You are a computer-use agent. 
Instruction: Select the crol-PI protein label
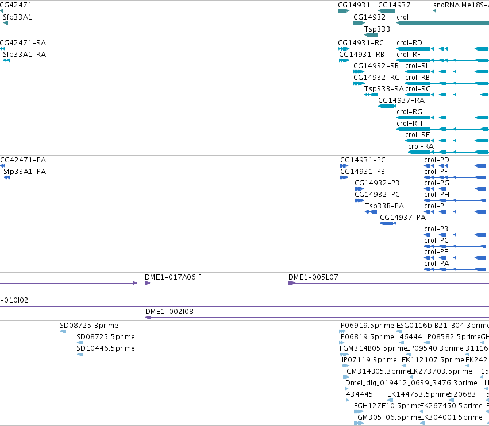point(435,206)
